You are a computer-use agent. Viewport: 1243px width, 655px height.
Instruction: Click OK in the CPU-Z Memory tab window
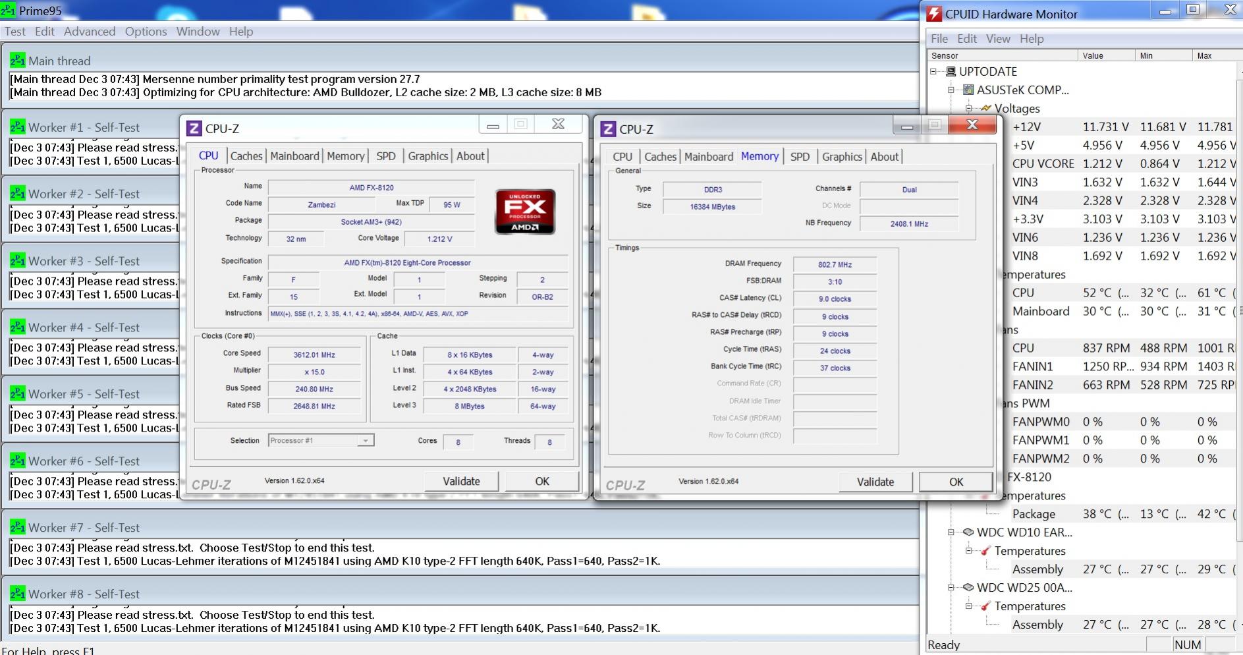coord(956,482)
